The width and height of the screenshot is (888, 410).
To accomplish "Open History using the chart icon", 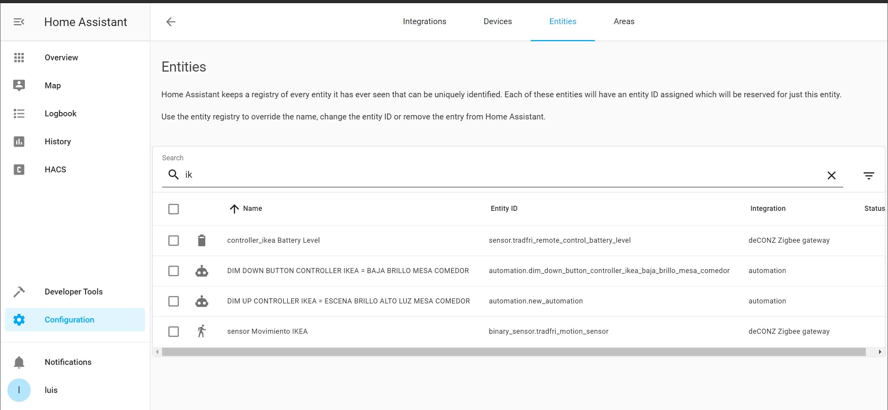I will click(x=19, y=141).
